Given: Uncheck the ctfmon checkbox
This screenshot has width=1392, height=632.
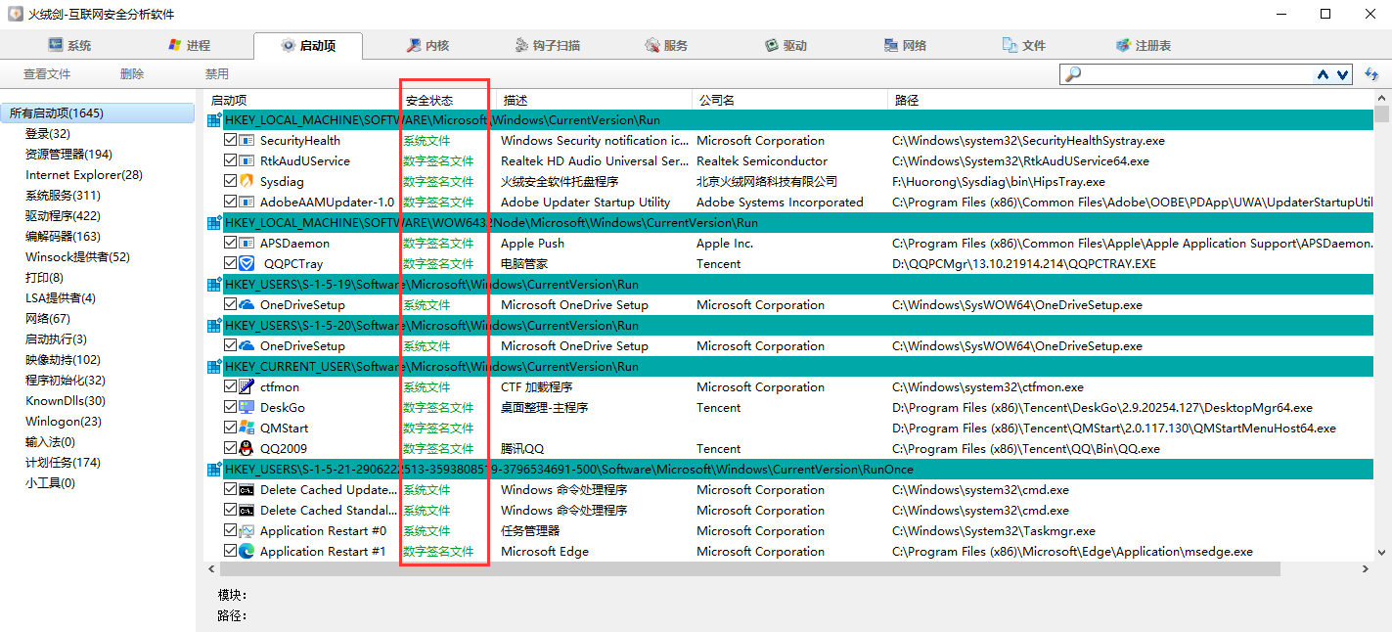Looking at the screenshot, I should pyautogui.click(x=230, y=387).
